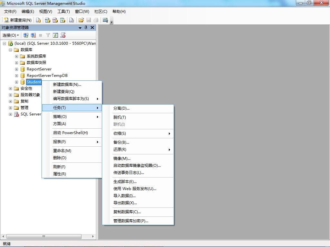Click the filter funnel icon
The width and height of the screenshot is (330, 247).
[x=48, y=35]
